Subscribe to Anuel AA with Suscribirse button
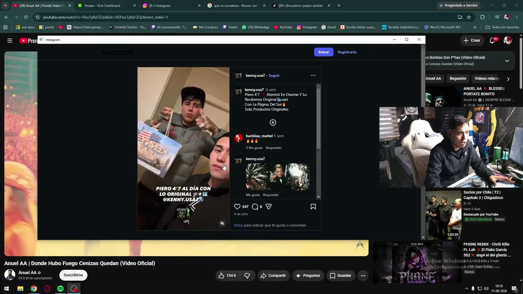523x294 pixels. point(73,275)
